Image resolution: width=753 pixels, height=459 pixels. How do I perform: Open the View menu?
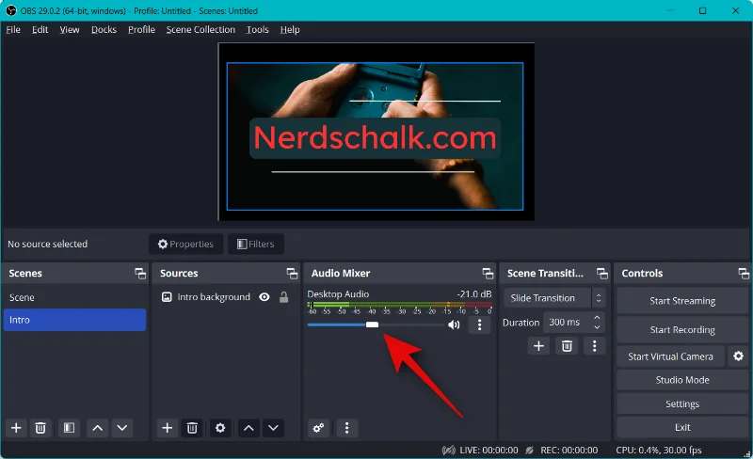tap(69, 30)
